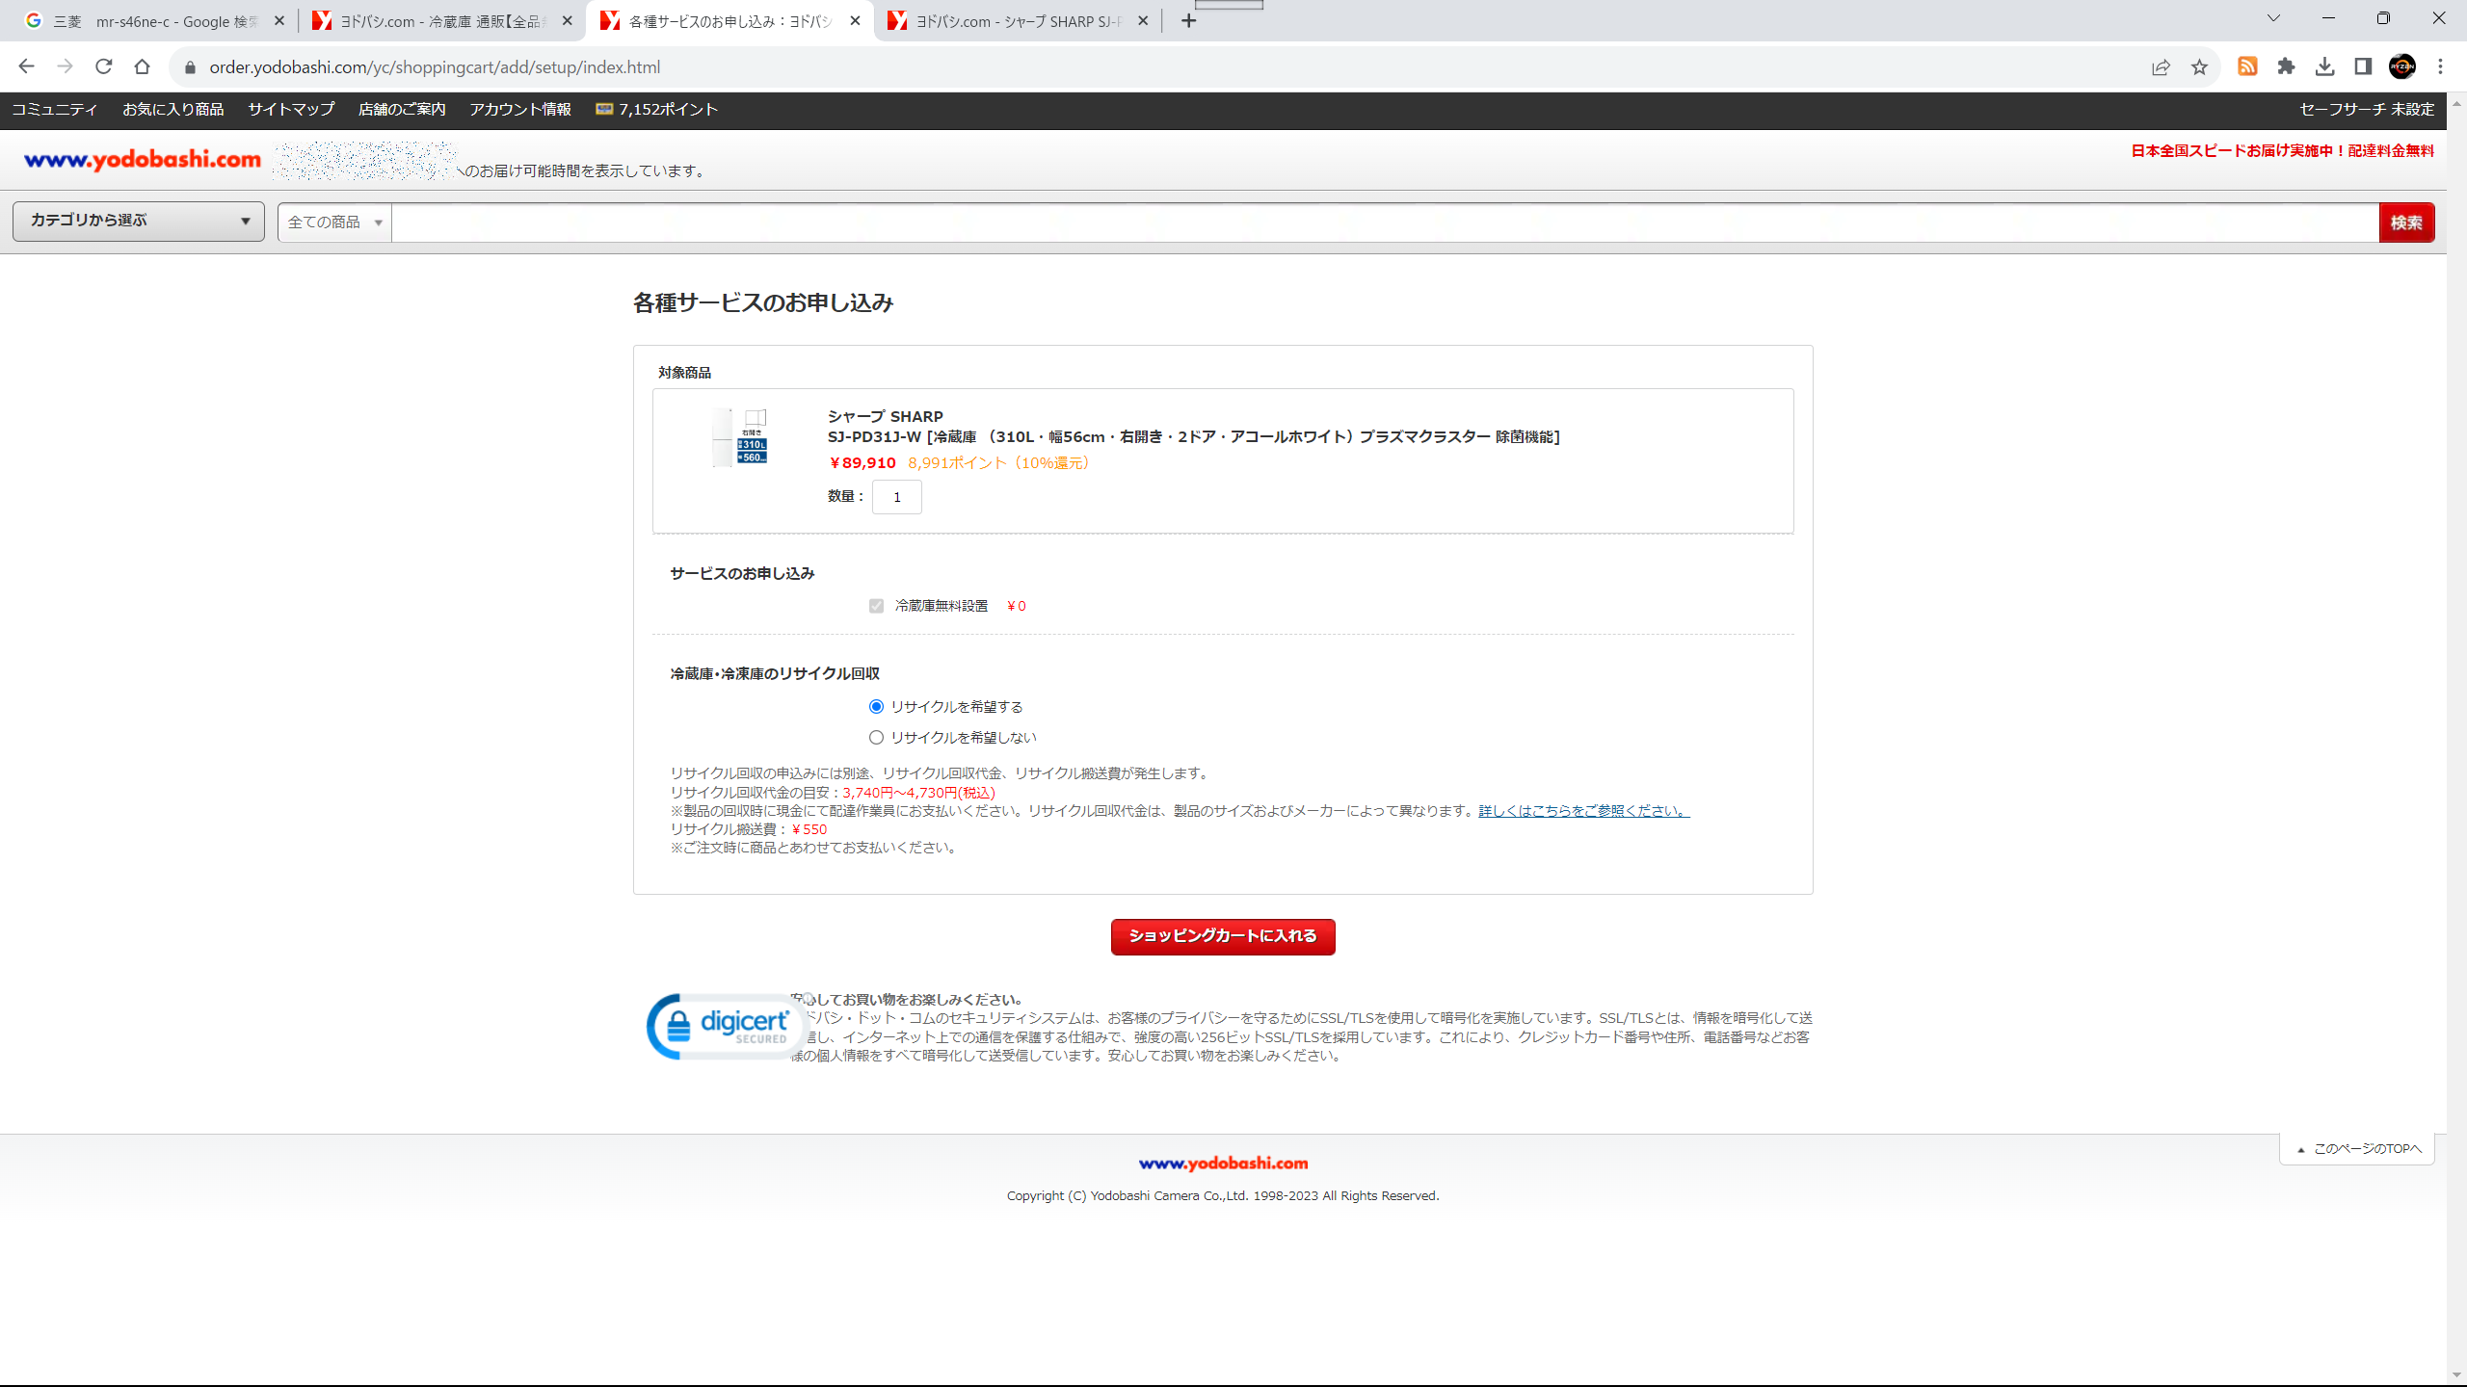Open 店舗のご案内 menu item
This screenshot has width=2467, height=1387.
(402, 110)
